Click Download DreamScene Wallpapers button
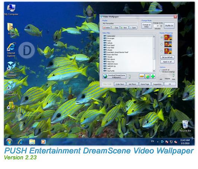The image size is (198, 169). (x=114, y=76)
